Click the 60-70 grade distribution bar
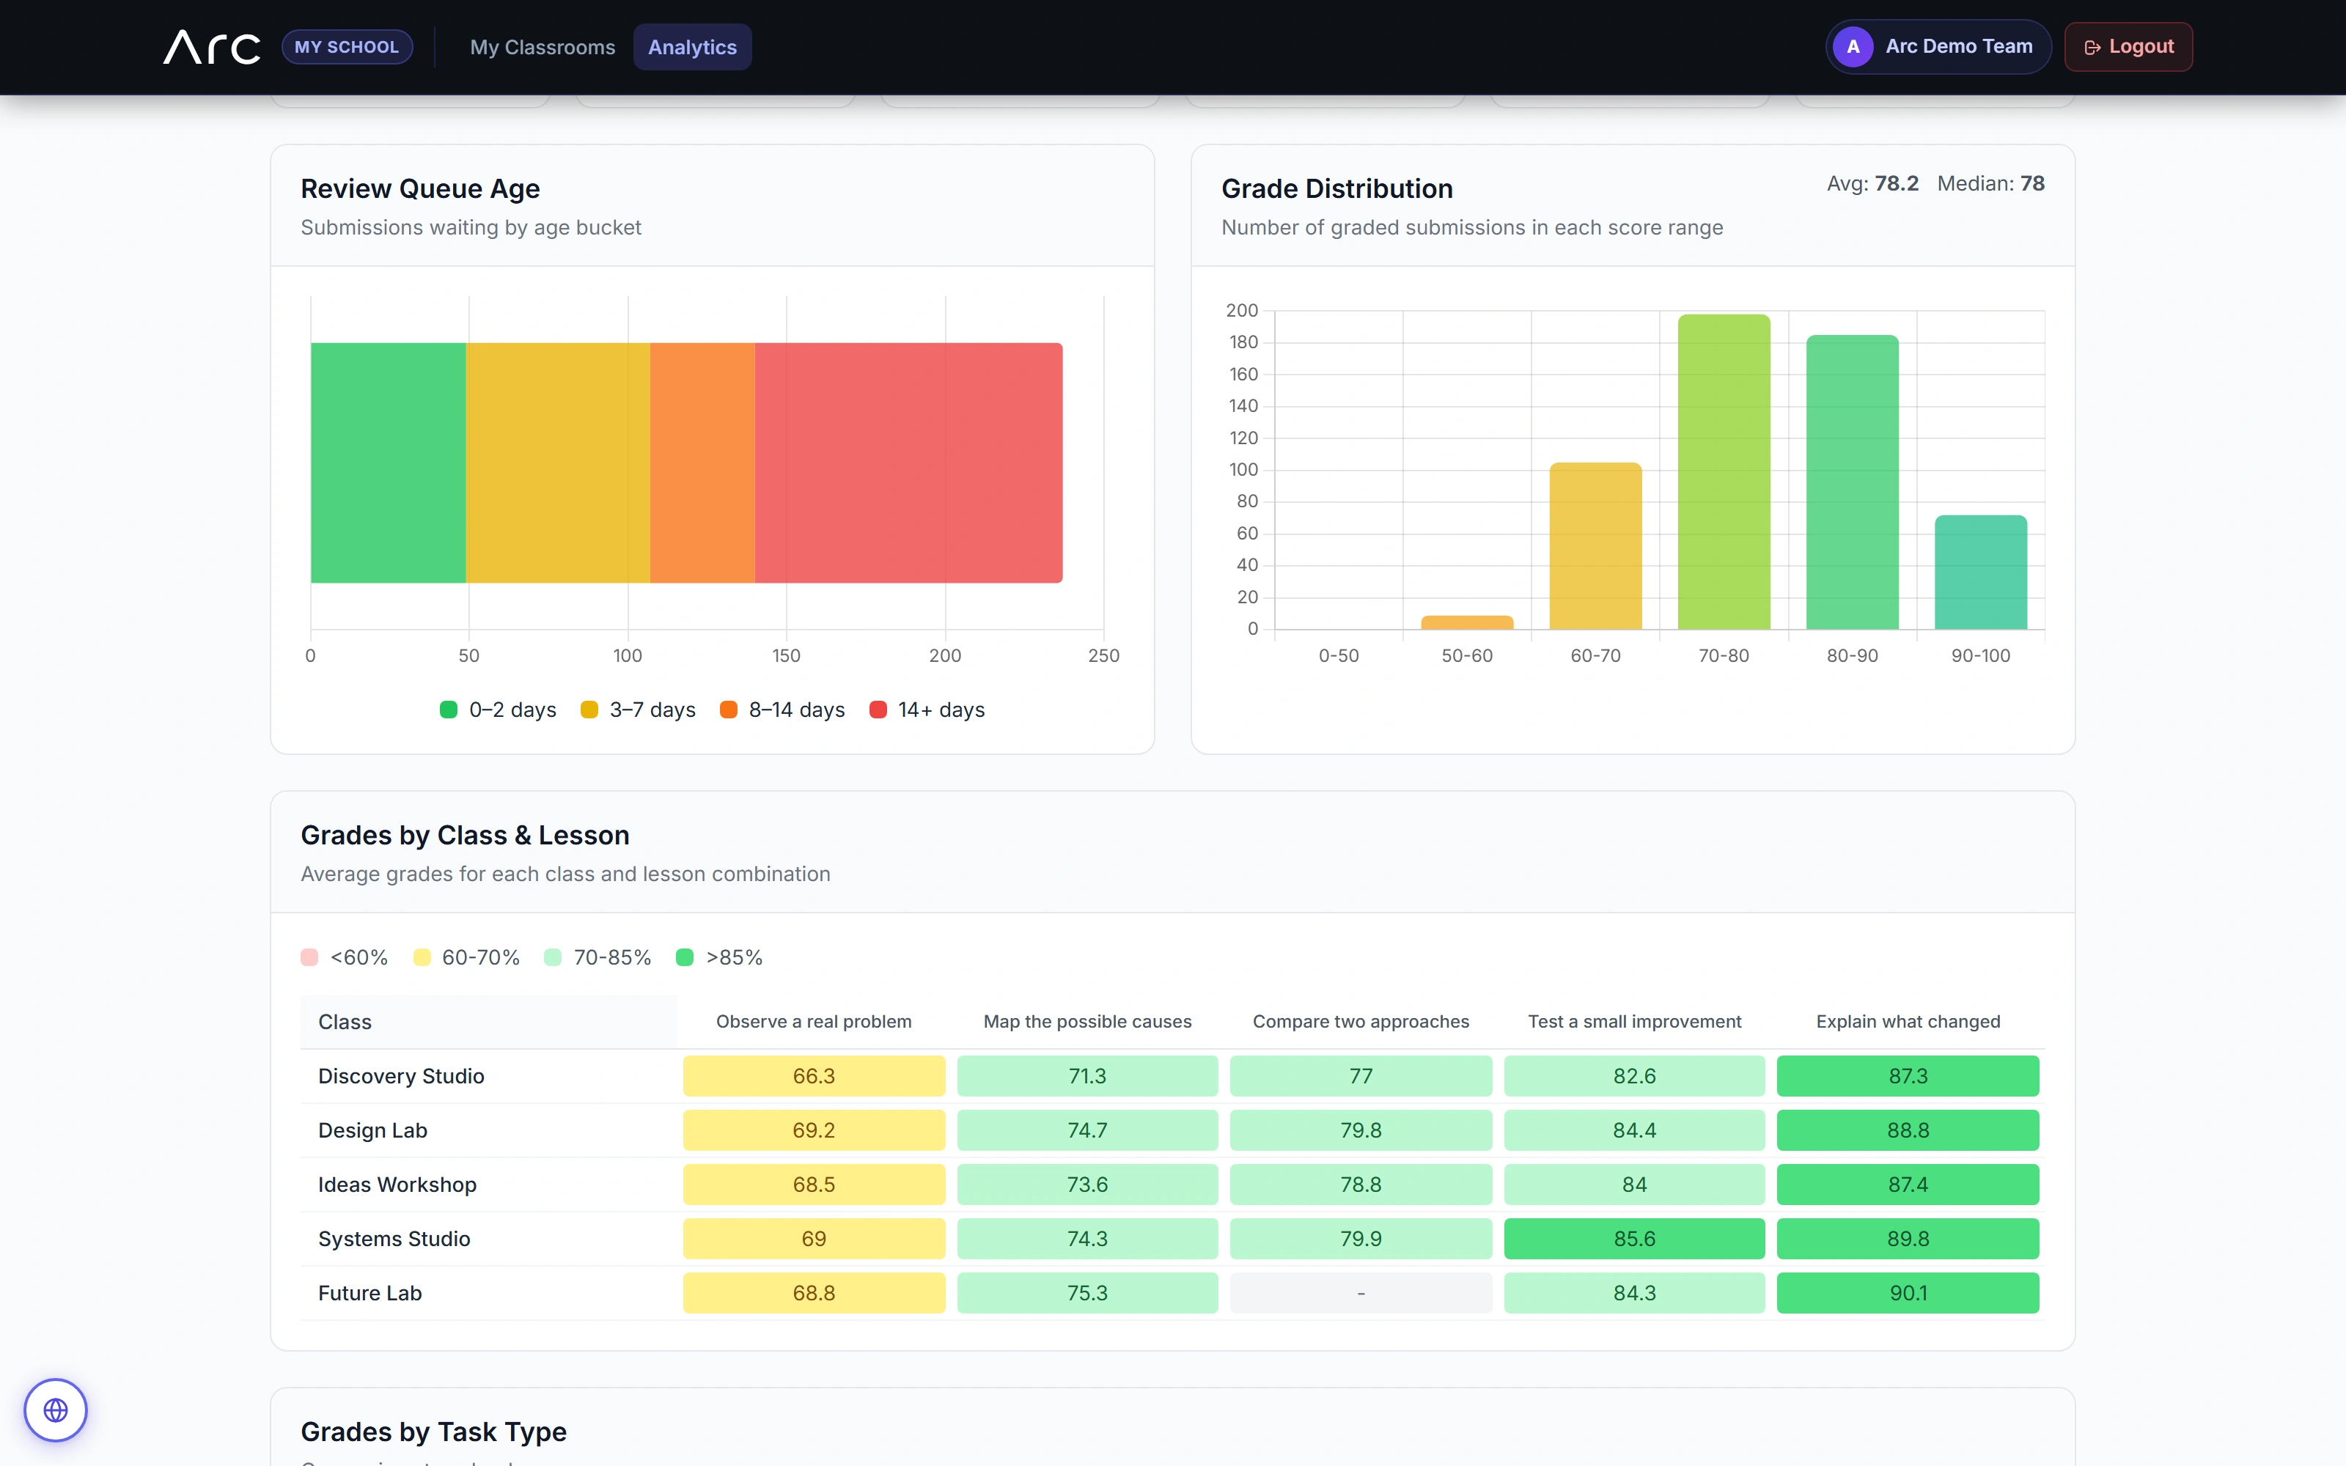Image resolution: width=2346 pixels, height=1466 pixels. click(1596, 546)
